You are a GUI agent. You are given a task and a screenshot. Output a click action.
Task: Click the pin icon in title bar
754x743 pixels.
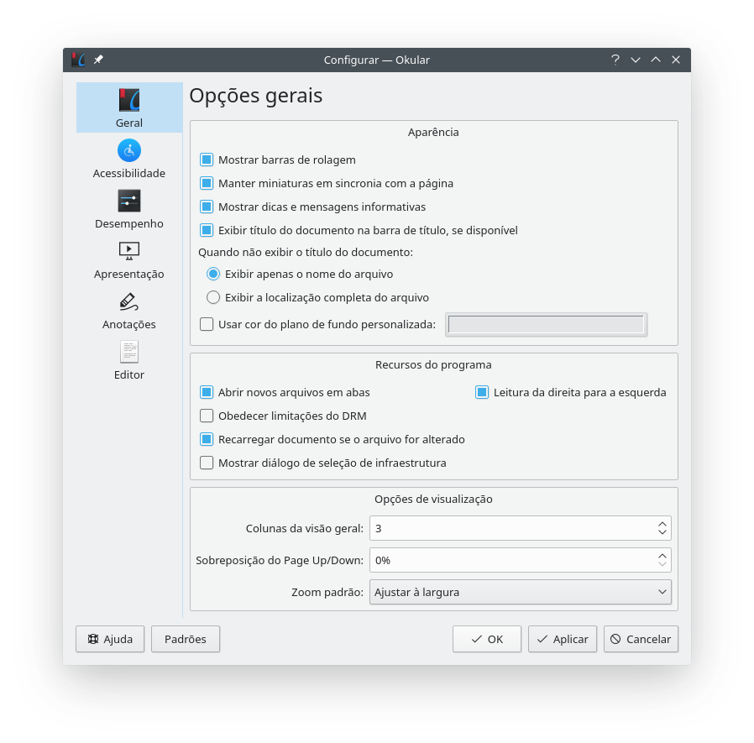coord(98,60)
